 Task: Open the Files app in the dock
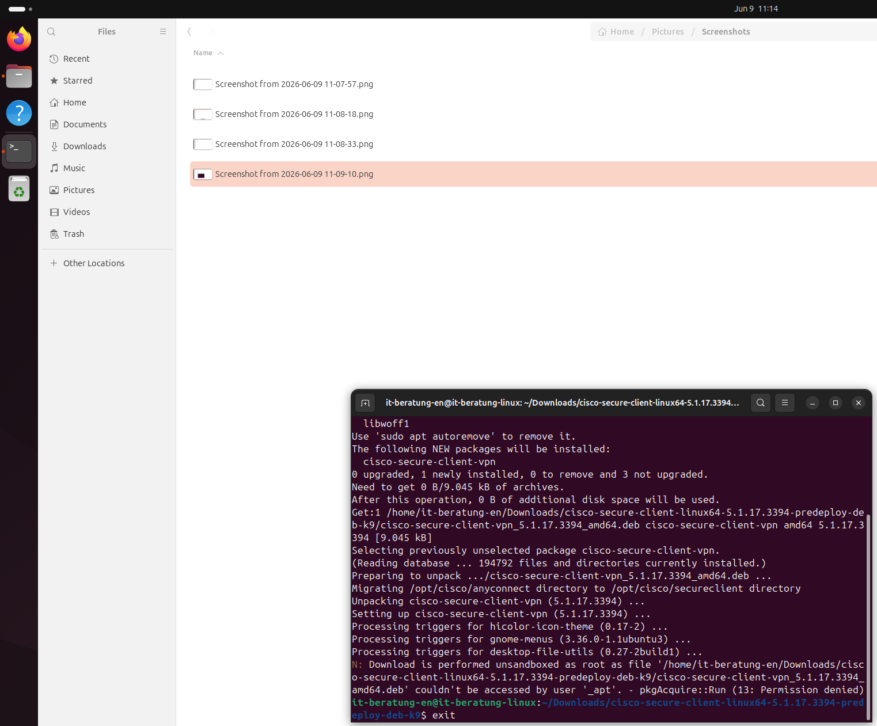click(x=19, y=76)
